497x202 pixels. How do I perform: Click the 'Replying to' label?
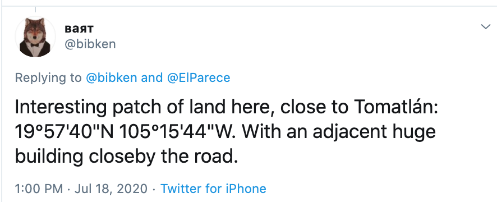point(48,77)
